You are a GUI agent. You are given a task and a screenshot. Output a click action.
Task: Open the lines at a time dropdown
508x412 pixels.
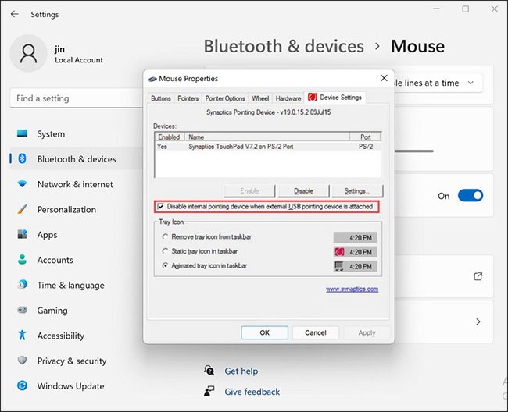click(435, 83)
